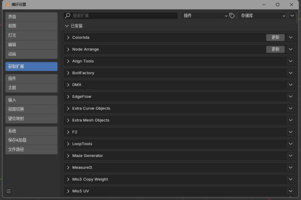Open the hamburger menu at bottom left
Image resolution: width=301 pixels, height=200 pixels.
tap(9, 191)
